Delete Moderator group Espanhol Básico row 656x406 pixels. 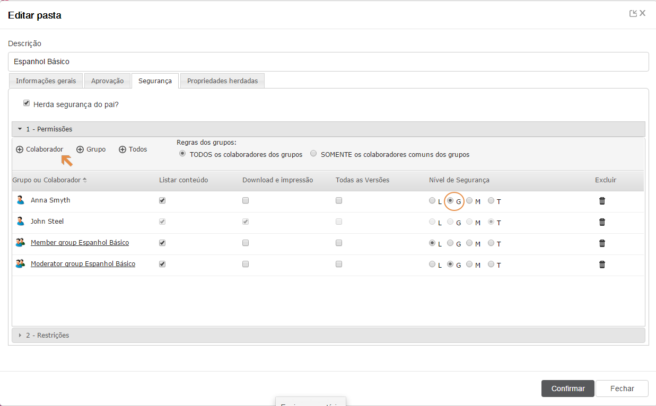(602, 264)
